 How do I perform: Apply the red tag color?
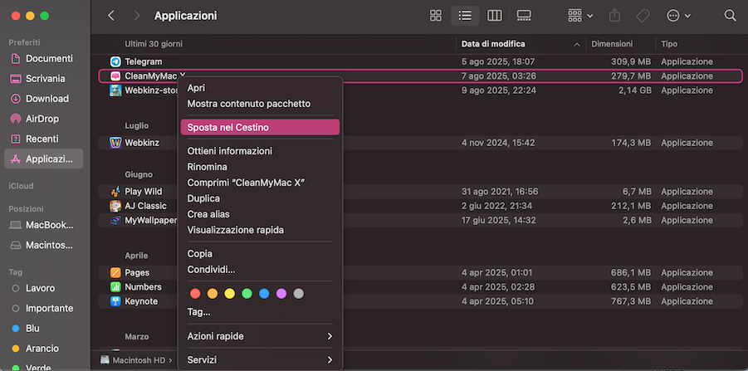[x=195, y=293]
